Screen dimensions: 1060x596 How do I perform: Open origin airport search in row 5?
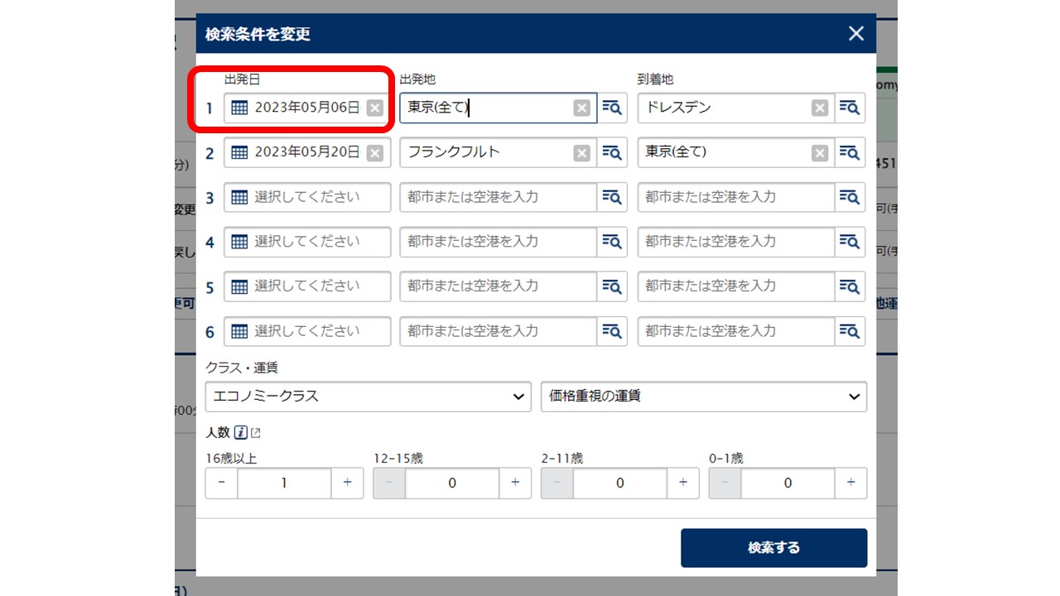click(612, 286)
